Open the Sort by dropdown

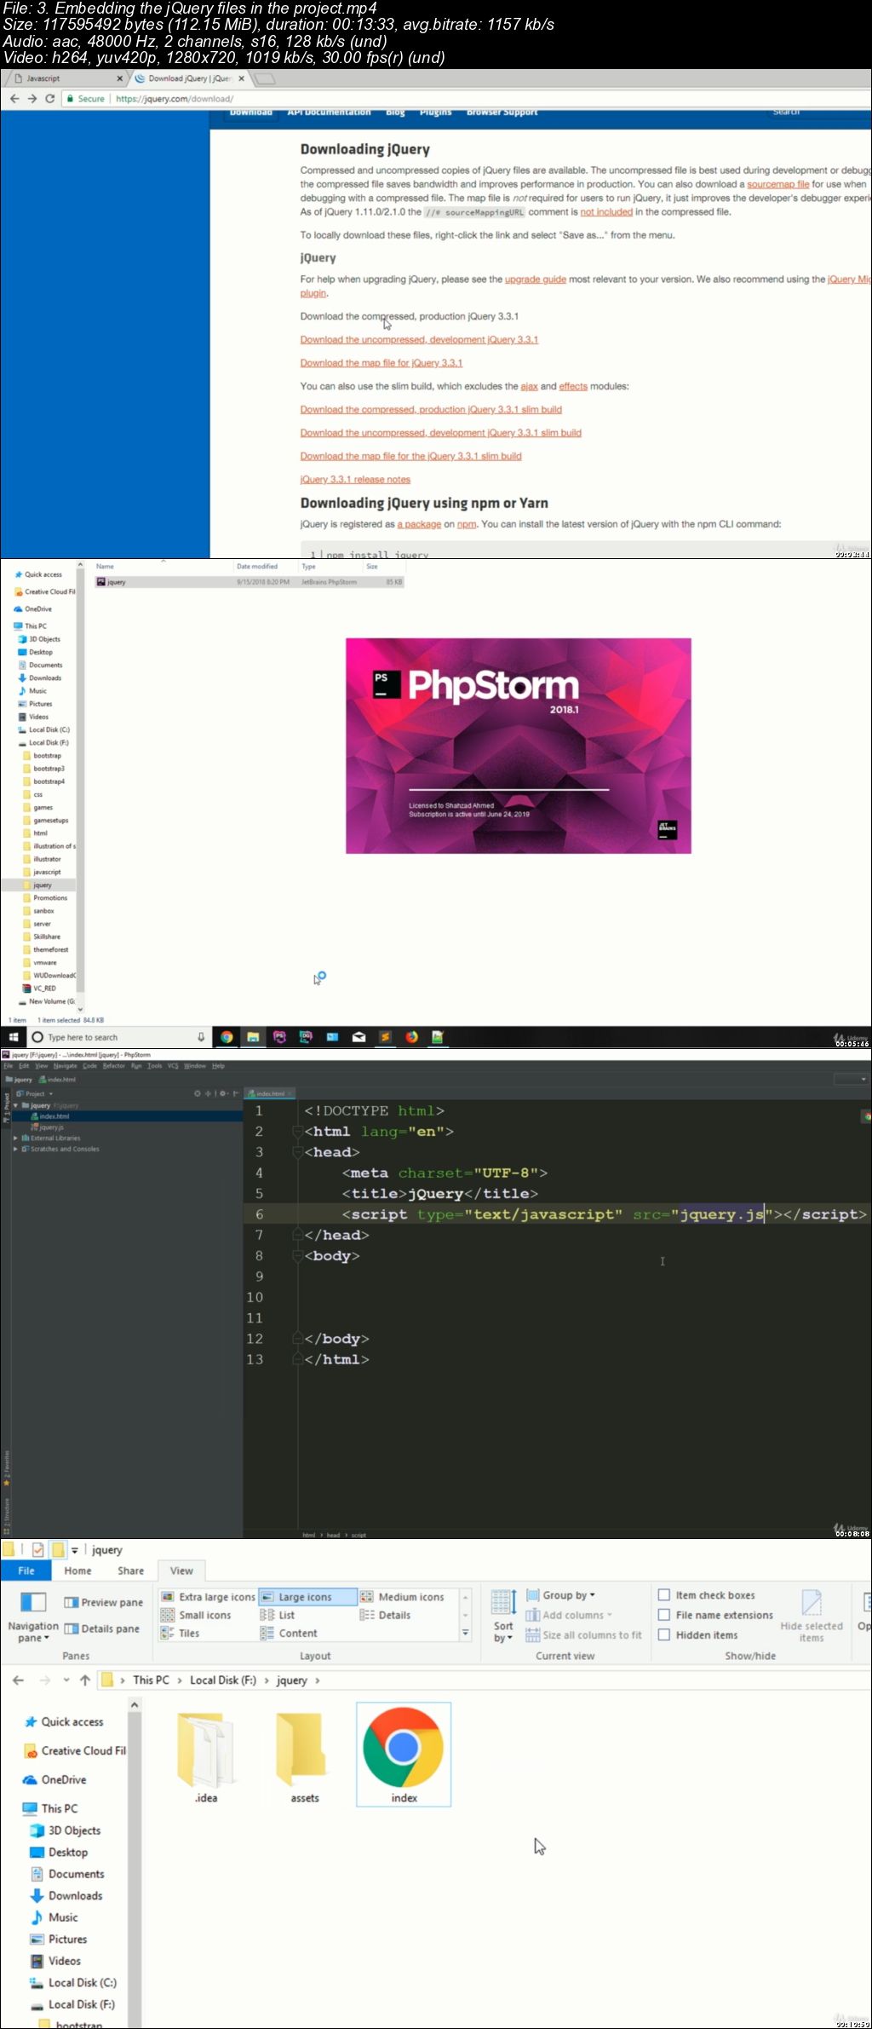(503, 1616)
